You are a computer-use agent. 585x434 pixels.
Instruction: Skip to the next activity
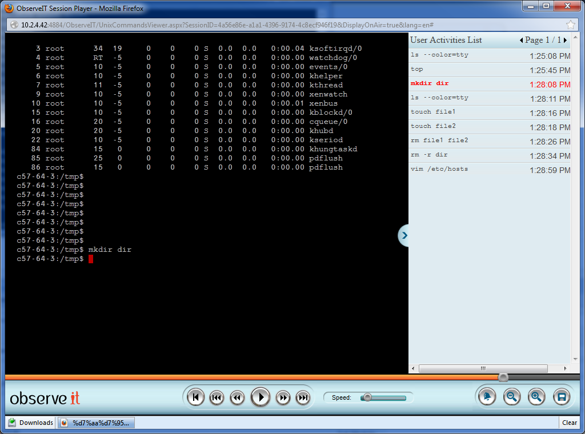tap(303, 397)
